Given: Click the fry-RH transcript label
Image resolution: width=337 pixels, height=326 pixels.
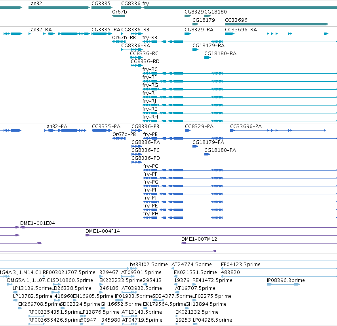Looking at the screenshot, I should (150, 117).
